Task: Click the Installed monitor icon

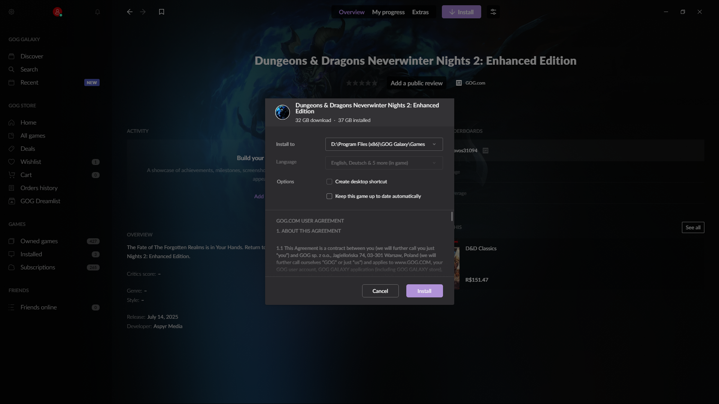Action: [12, 254]
